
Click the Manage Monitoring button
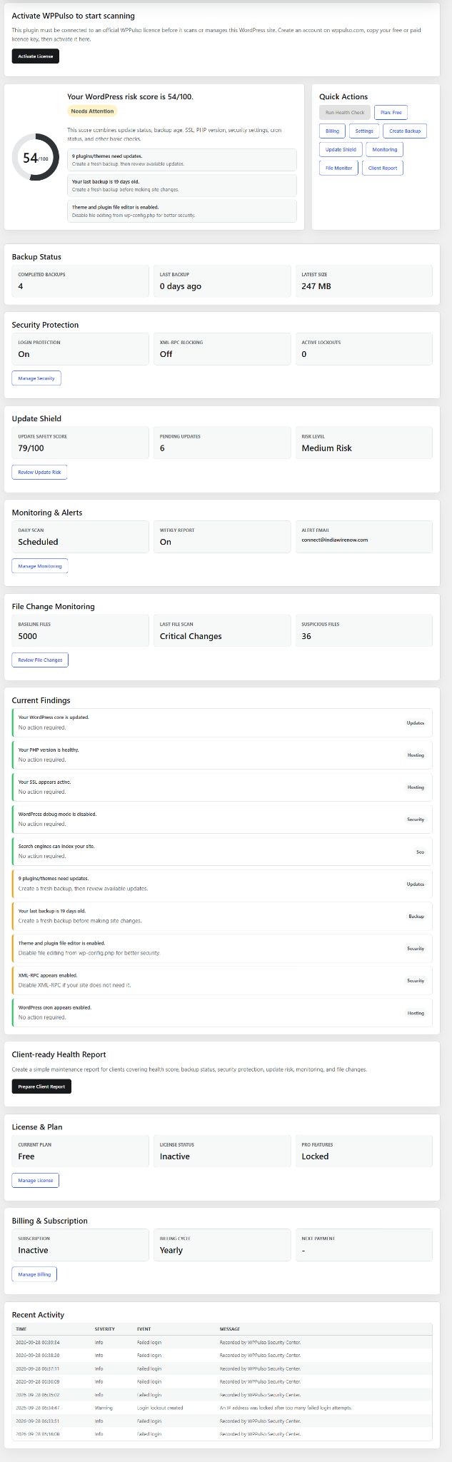click(40, 565)
